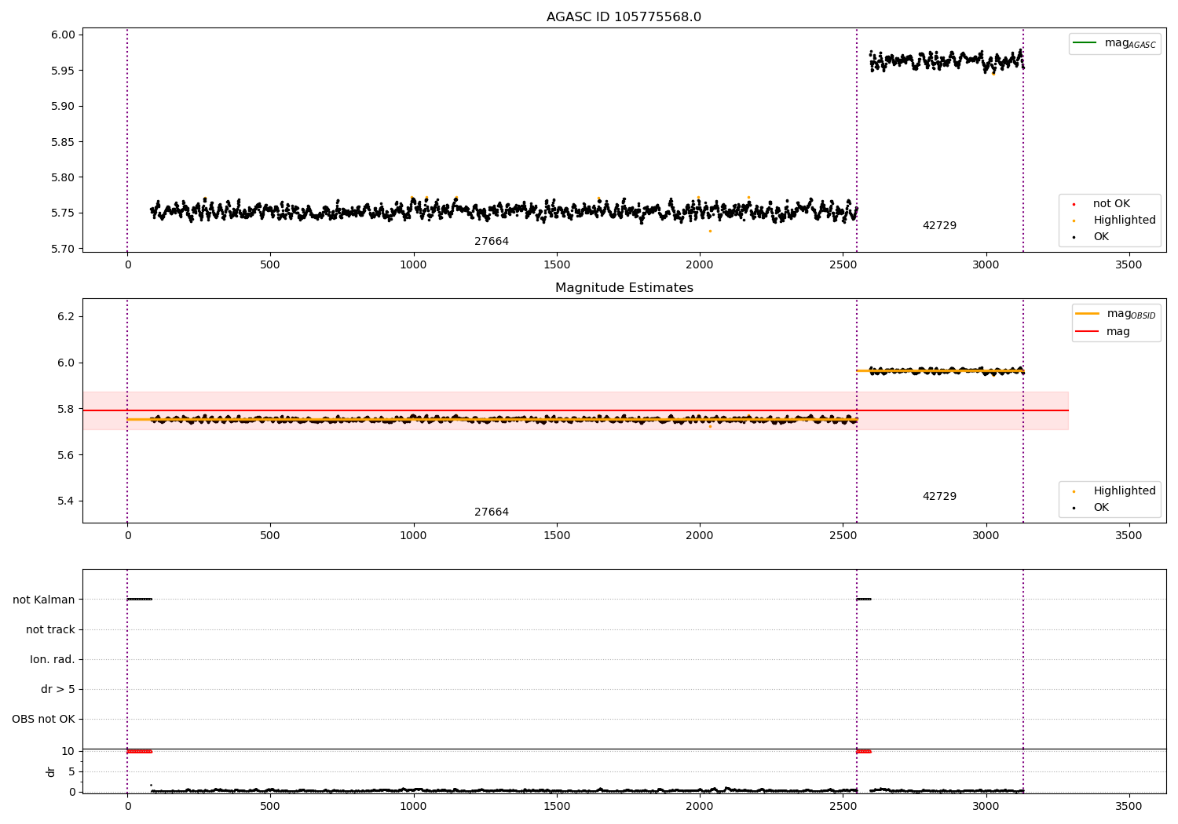Click the 'dr > 5' row label
Viewport: 1178px width, 824px height.
[58, 689]
